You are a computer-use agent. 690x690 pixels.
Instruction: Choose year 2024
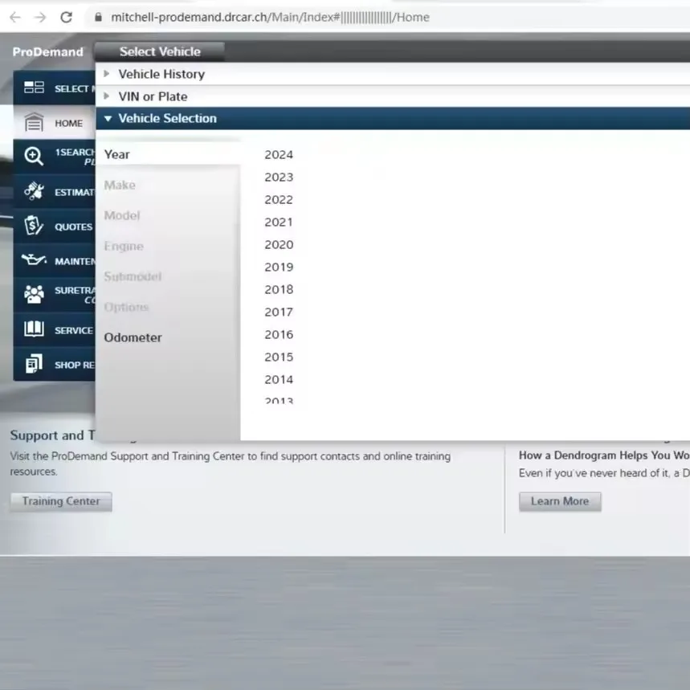(279, 154)
